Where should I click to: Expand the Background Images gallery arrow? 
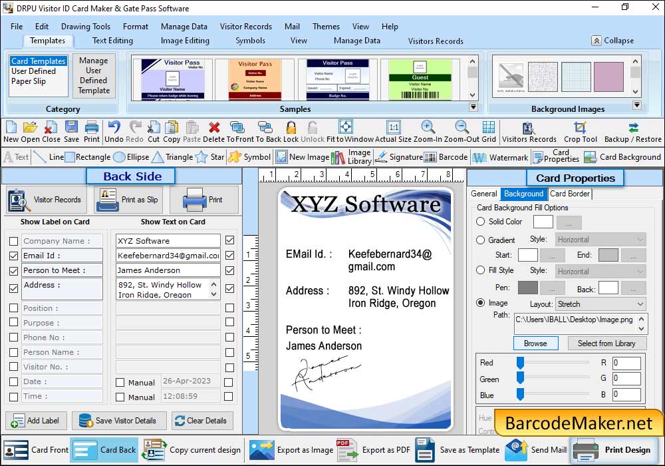pyautogui.click(x=636, y=105)
